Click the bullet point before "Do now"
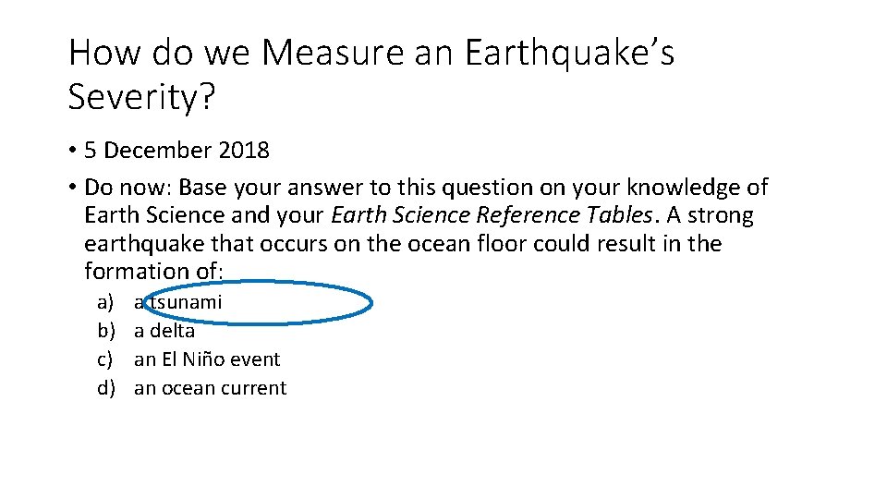This screenshot has width=887, height=499. tap(72, 188)
